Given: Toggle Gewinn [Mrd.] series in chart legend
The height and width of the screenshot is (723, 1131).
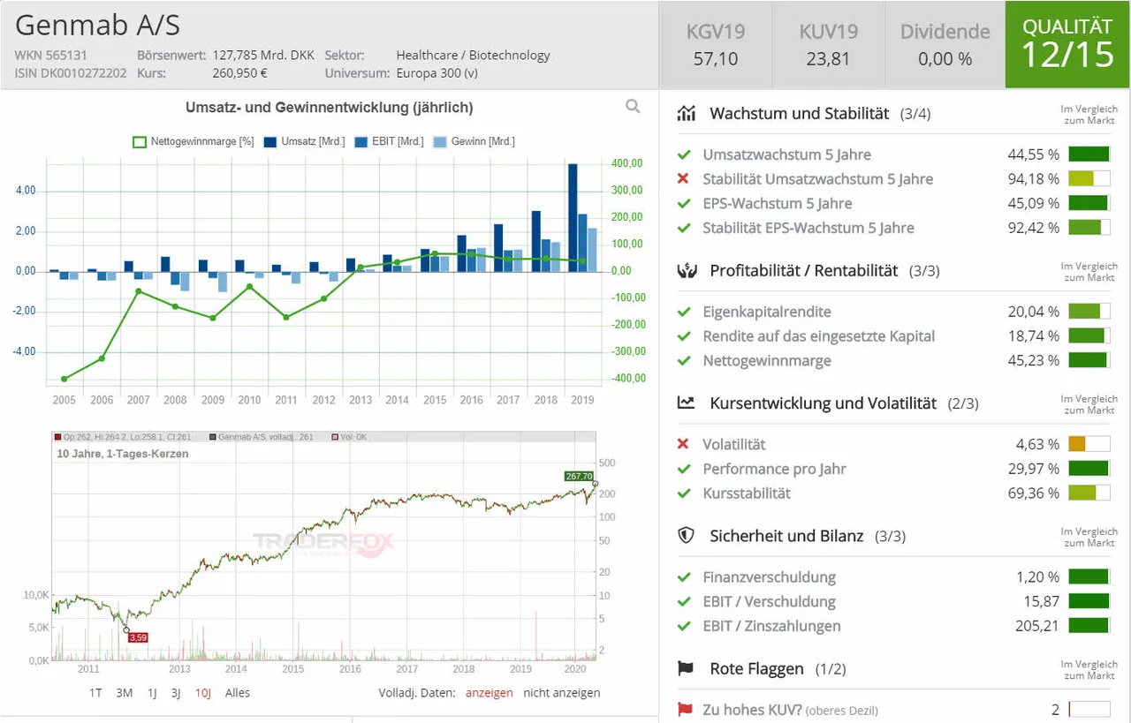Looking at the screenshot, I should click(474, 141).
